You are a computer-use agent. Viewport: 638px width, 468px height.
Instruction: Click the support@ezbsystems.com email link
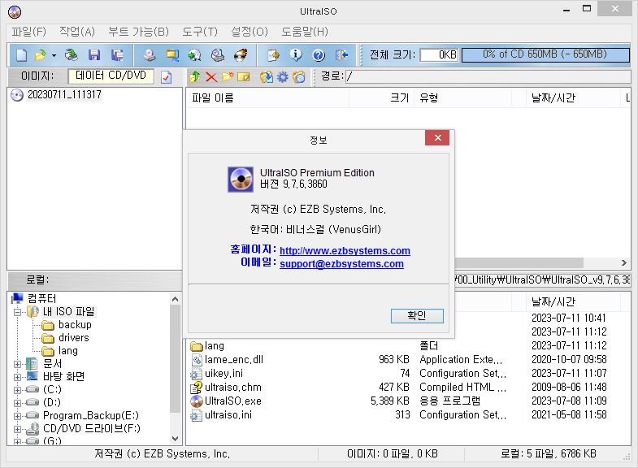342,264
